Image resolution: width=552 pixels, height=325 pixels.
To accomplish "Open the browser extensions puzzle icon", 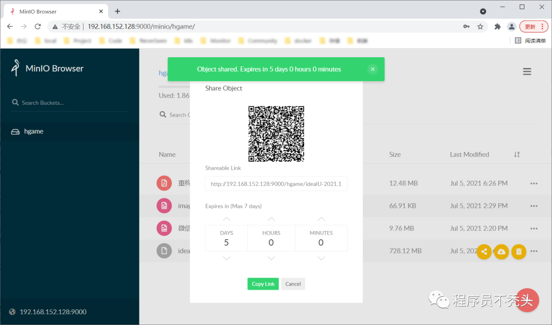I will click(x=497, y=27).
